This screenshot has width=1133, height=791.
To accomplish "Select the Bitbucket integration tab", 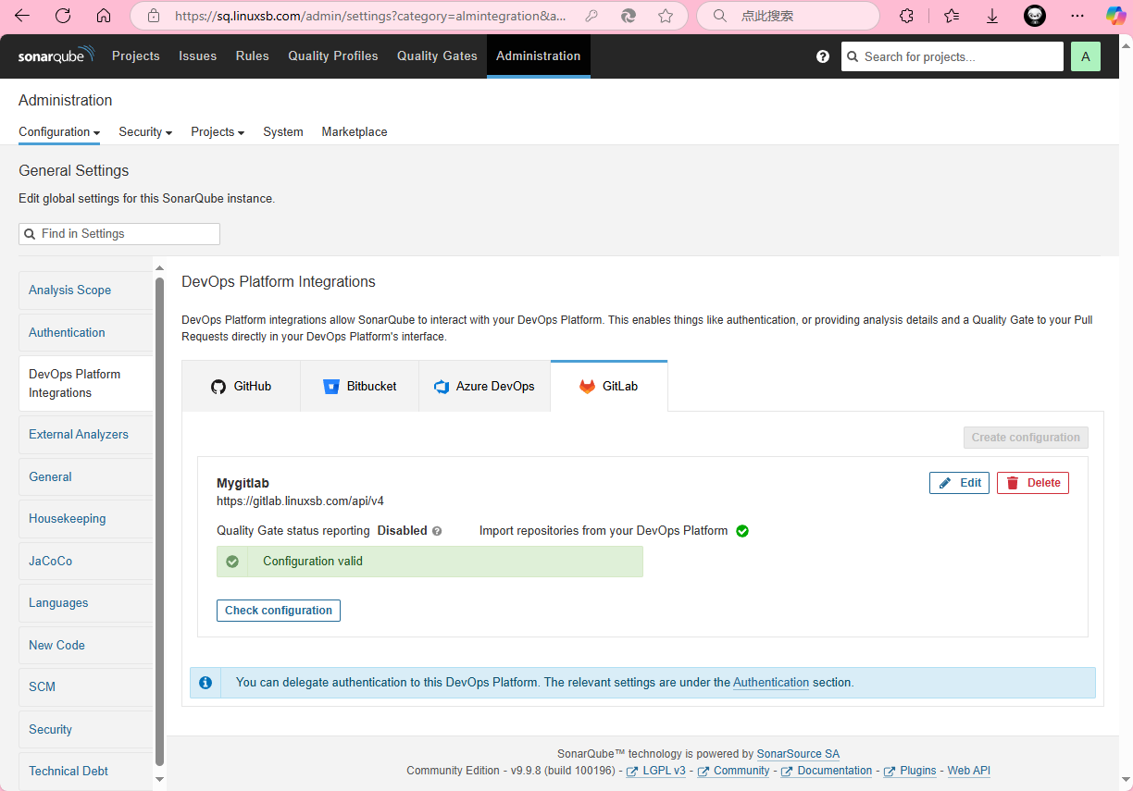I will (x=360, y=387).
